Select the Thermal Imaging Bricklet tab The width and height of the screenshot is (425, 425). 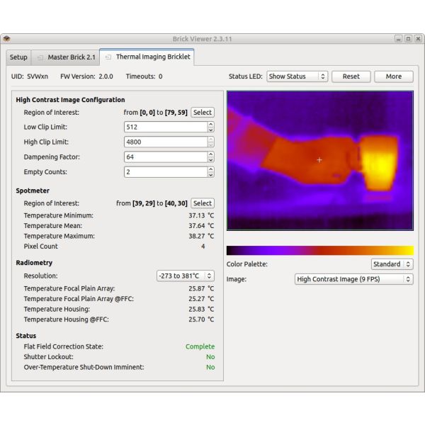(147, 57)
